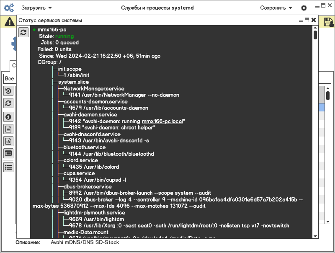Open the Загрузить dropdown menu

click(x=36, y=8)
